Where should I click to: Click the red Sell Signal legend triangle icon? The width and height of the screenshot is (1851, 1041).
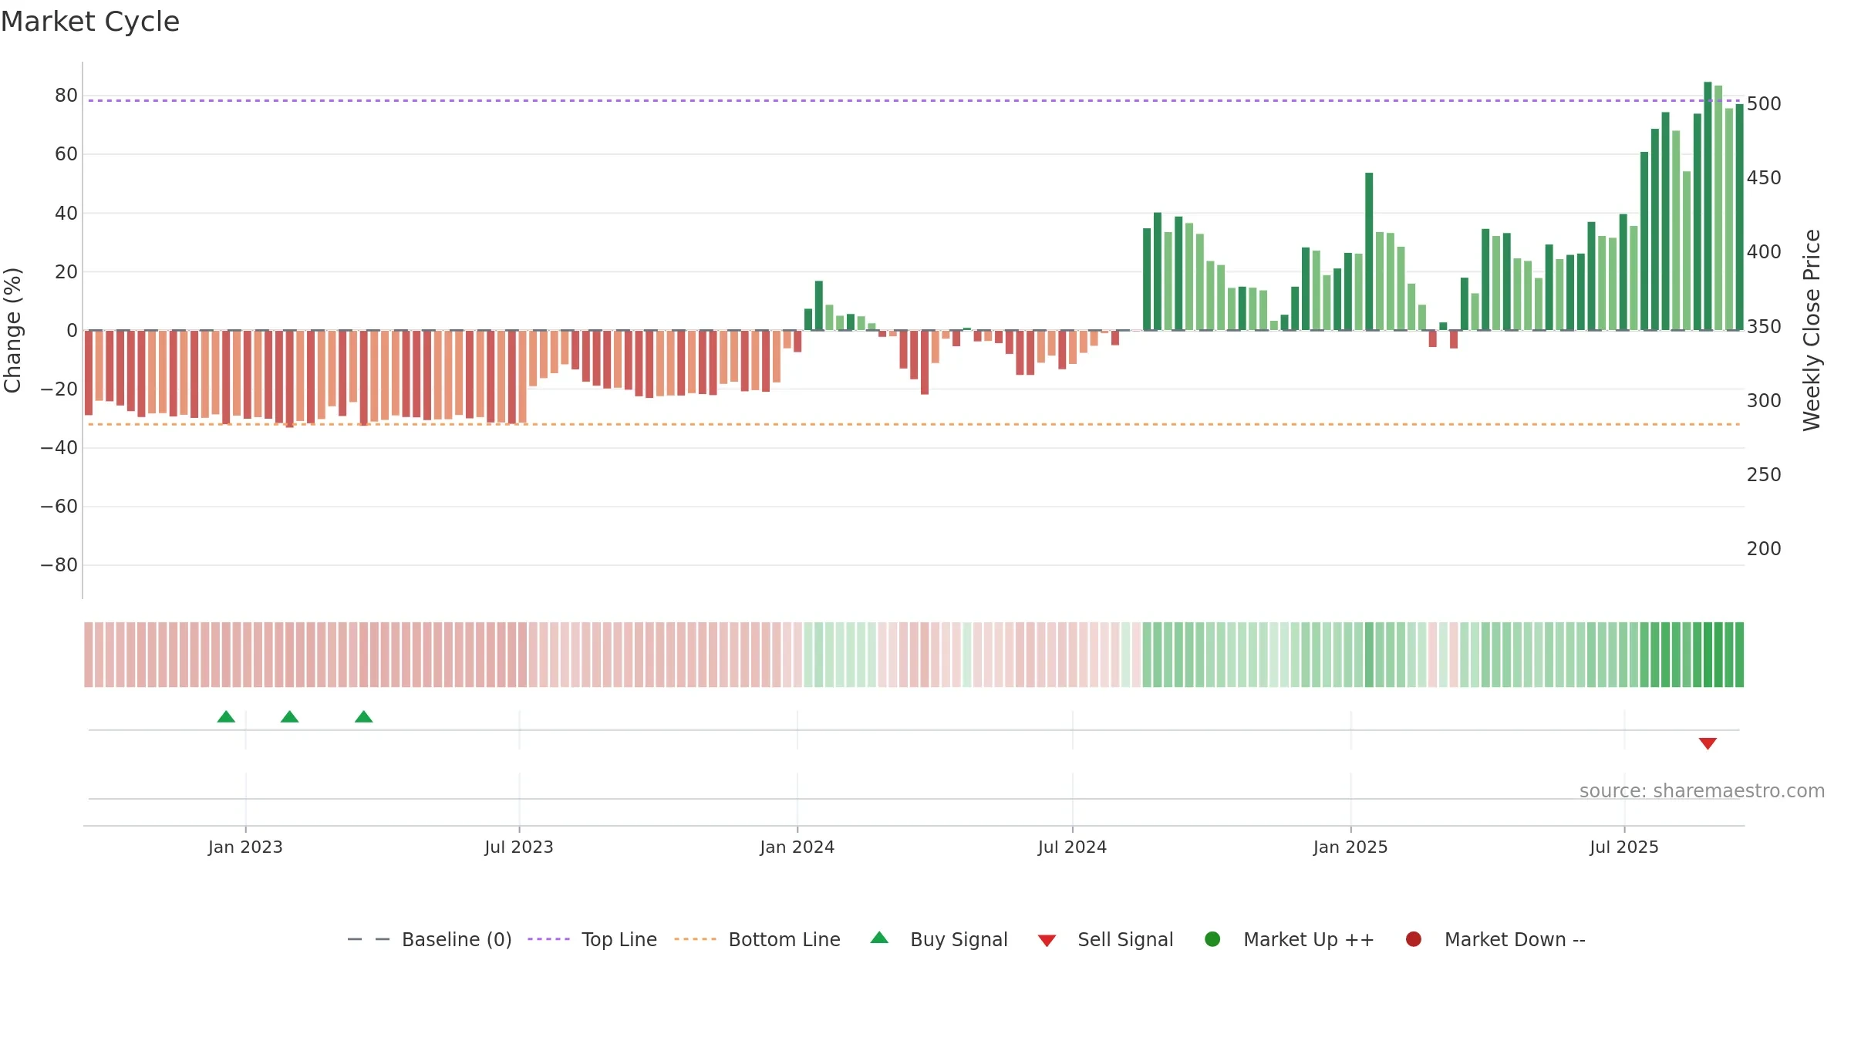tap(1047, 941)
